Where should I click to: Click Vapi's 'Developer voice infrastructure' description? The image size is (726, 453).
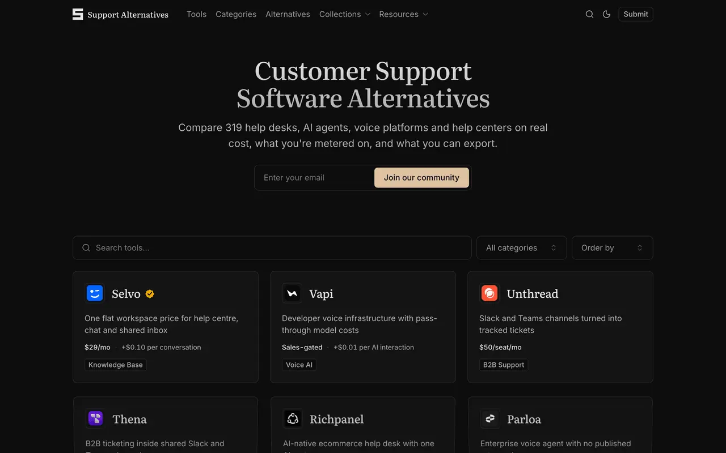click(360, 324)
